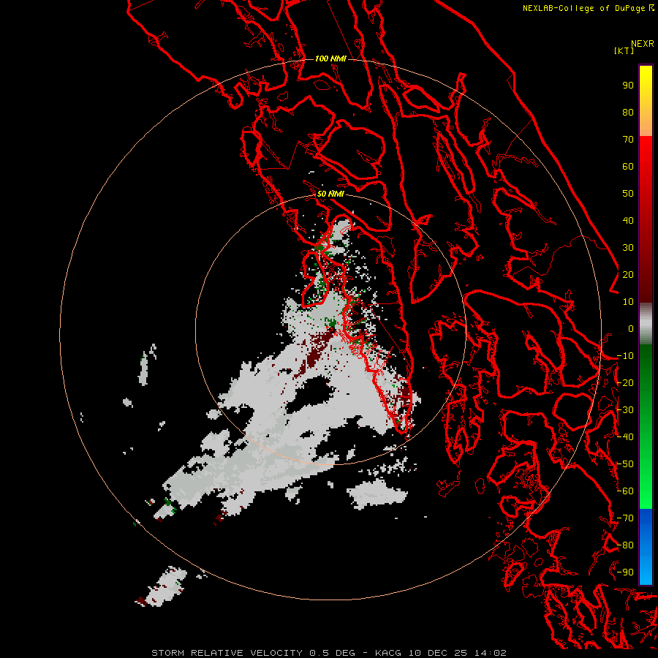This screenshot has height=658, width=658.
Task: Click the KACG 10 DEC 25 14:02 timestamp
Action: click(x=441, y=653)
